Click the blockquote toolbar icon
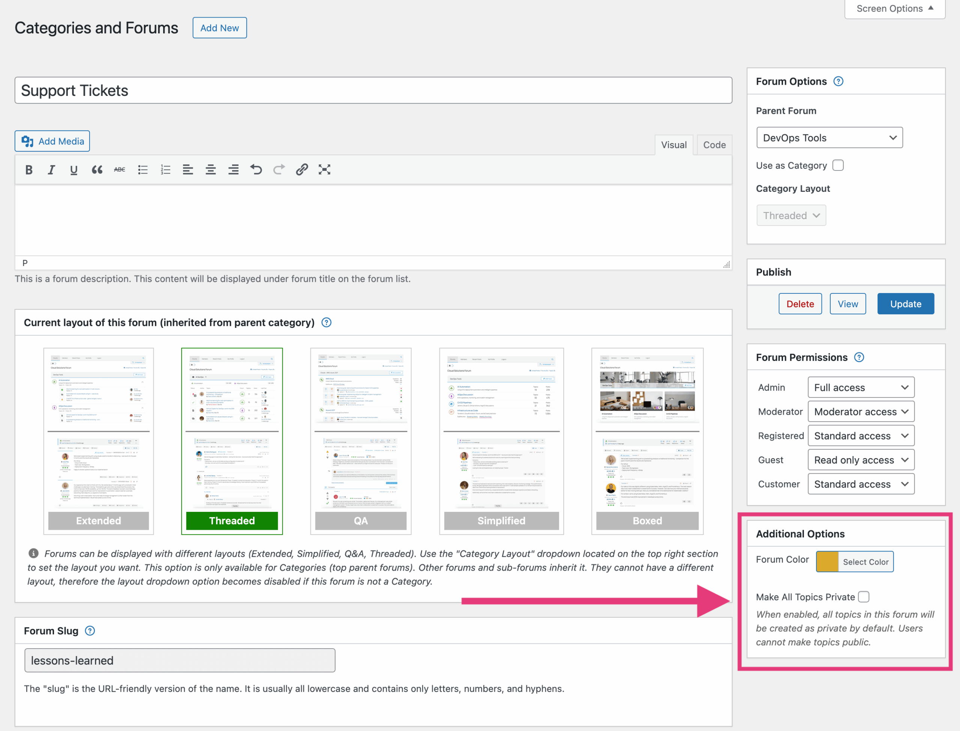Image resolution: width=960 pixels, height=731 pixels. [97, 170]
